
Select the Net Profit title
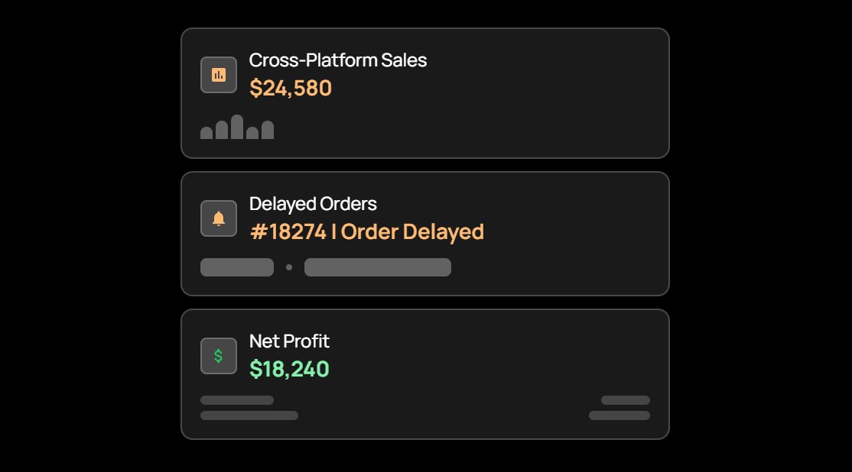(289, 341)
